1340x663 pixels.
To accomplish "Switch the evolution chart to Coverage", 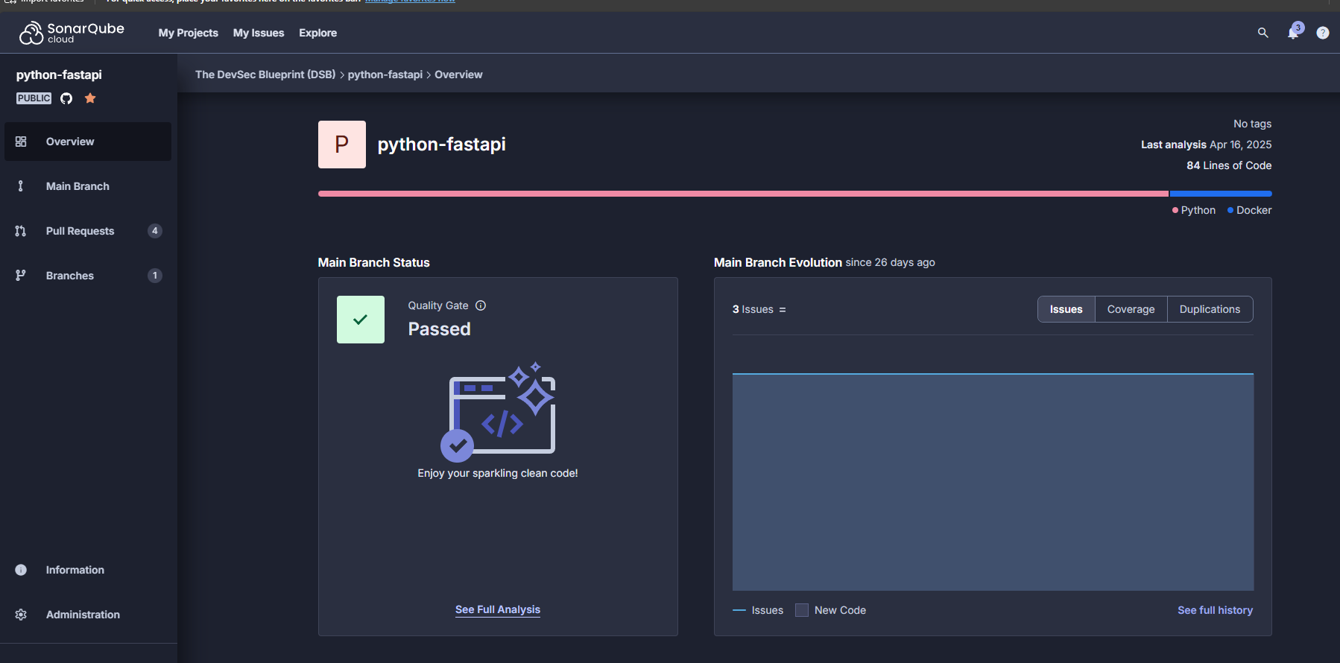I will (1131, 309).
